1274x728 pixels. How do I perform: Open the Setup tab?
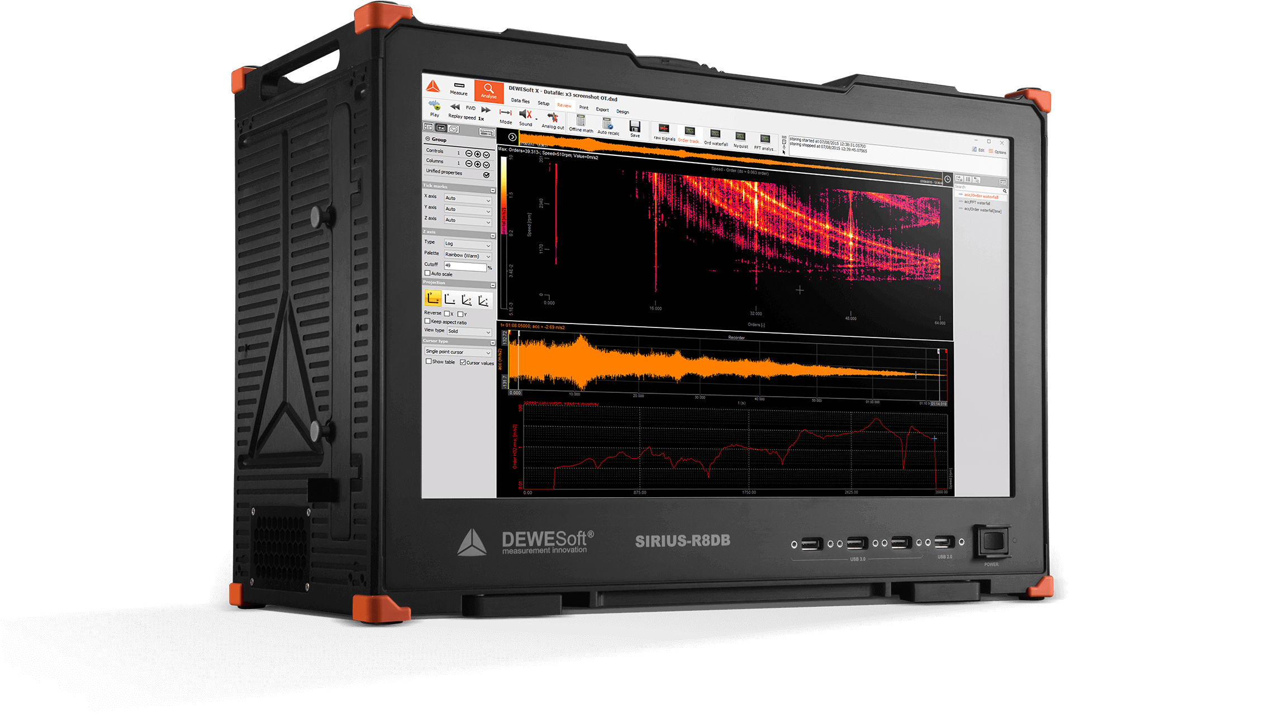[543, 103]
